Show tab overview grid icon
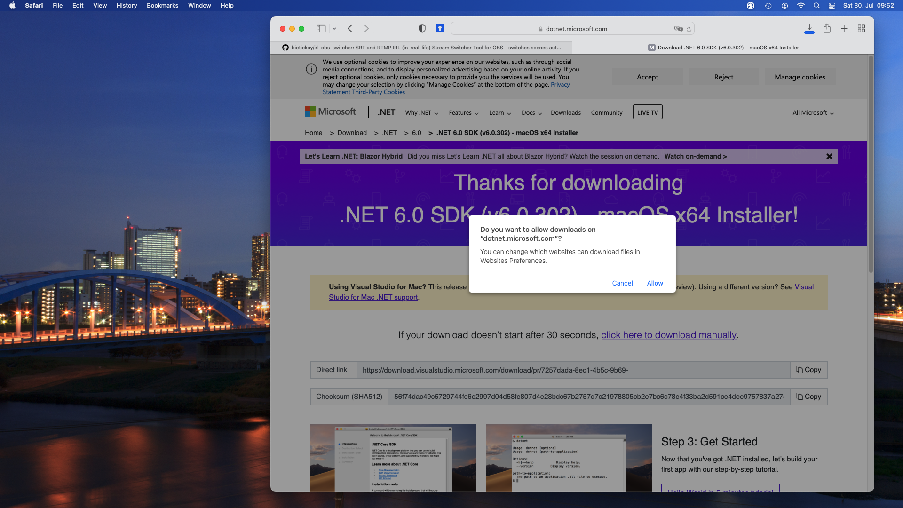Image resolution: width=903 pixels, height=508 pixels. click(x=861, y=29)
